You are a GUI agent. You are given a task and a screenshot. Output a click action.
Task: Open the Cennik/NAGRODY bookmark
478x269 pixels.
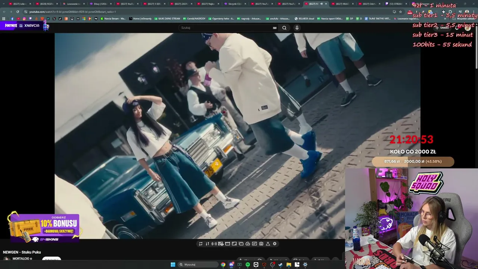tap(194, 19)
